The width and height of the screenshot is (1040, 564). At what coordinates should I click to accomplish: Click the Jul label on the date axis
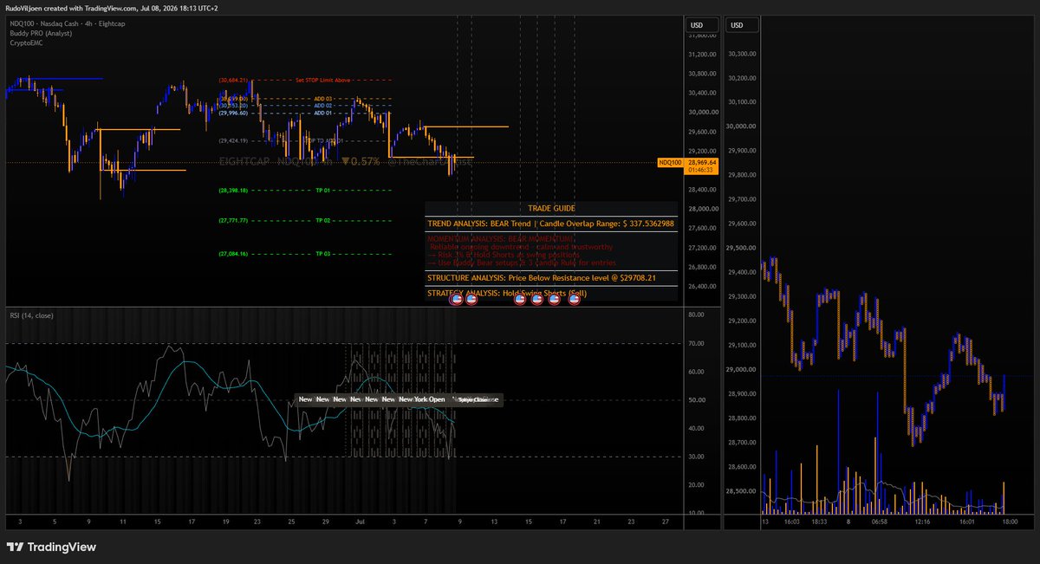coord(358,522)
